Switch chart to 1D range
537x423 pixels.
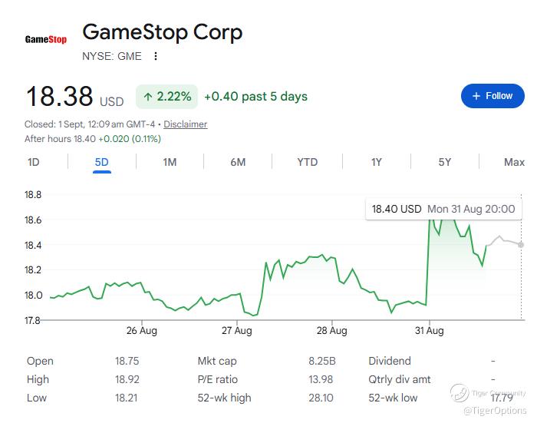[34, 162]
